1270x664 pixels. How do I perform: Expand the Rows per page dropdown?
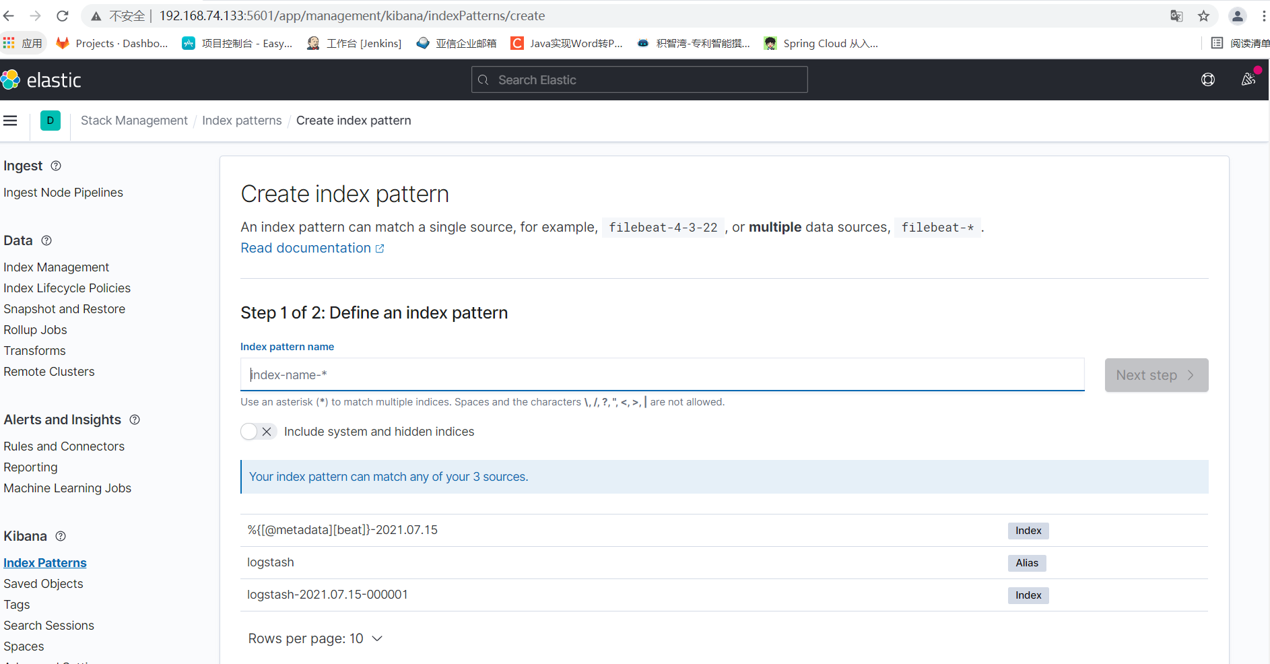pyautogui.click(x=316, y=638)
